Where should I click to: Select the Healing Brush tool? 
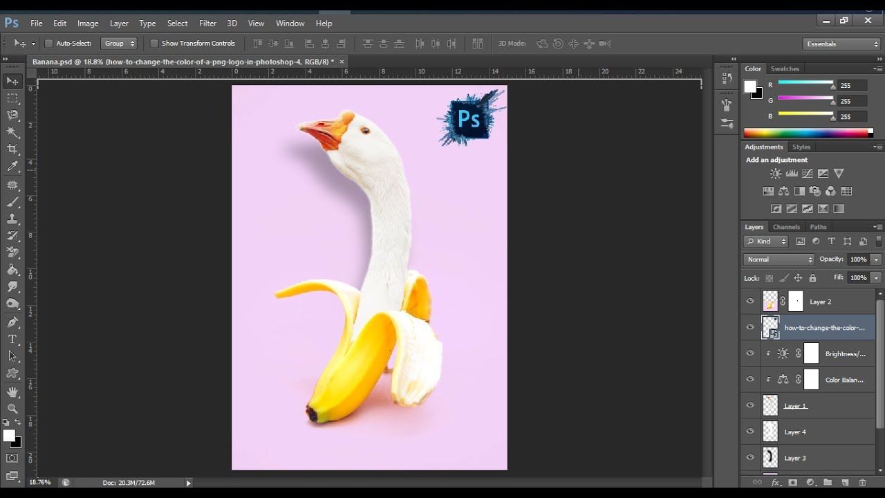point(12,185)
